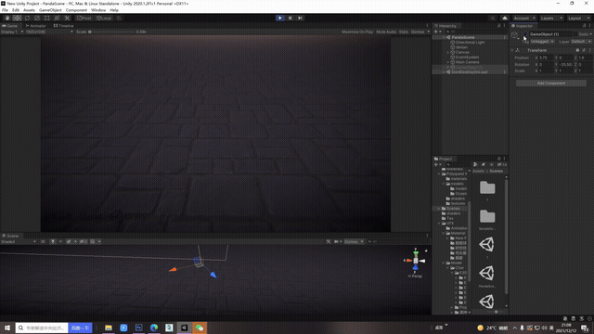Open cloud services via cloud icon
Screen dimensions: 594x334
click(x=505, y=19)
